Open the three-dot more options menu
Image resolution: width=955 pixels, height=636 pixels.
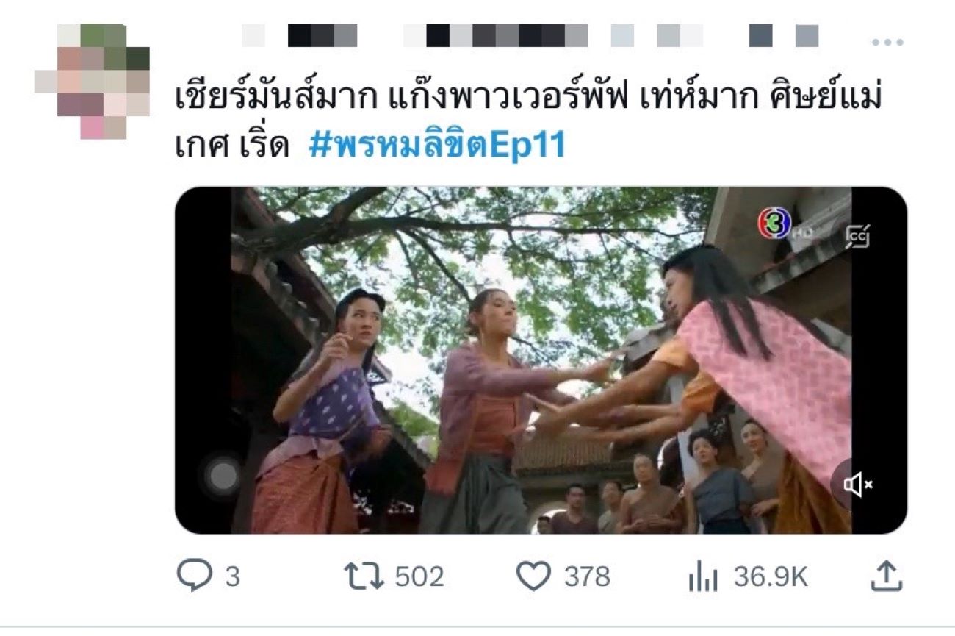[x=887, y=43]
